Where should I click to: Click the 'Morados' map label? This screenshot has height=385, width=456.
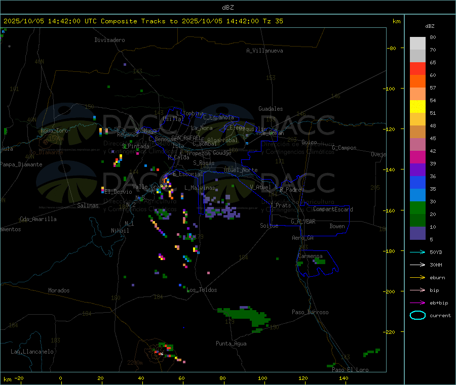pyautogui.click(x=59, y=290)
